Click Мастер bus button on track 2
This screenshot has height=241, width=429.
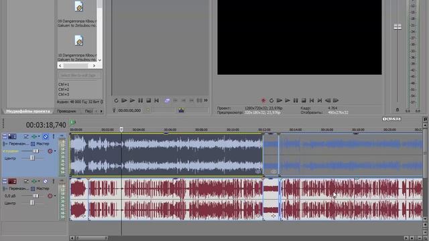[x=40, y=189]
